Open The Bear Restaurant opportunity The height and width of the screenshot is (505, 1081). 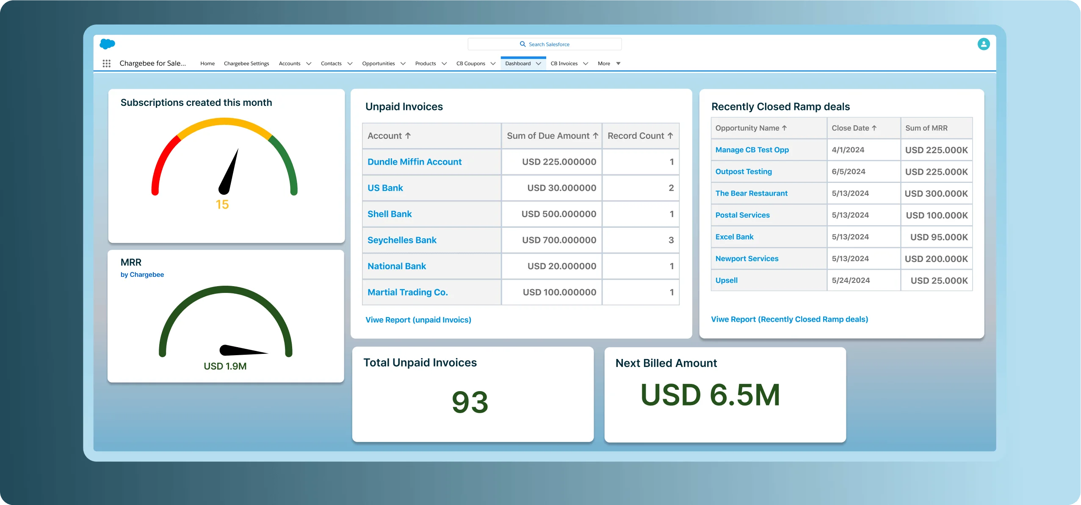point(751,193)
